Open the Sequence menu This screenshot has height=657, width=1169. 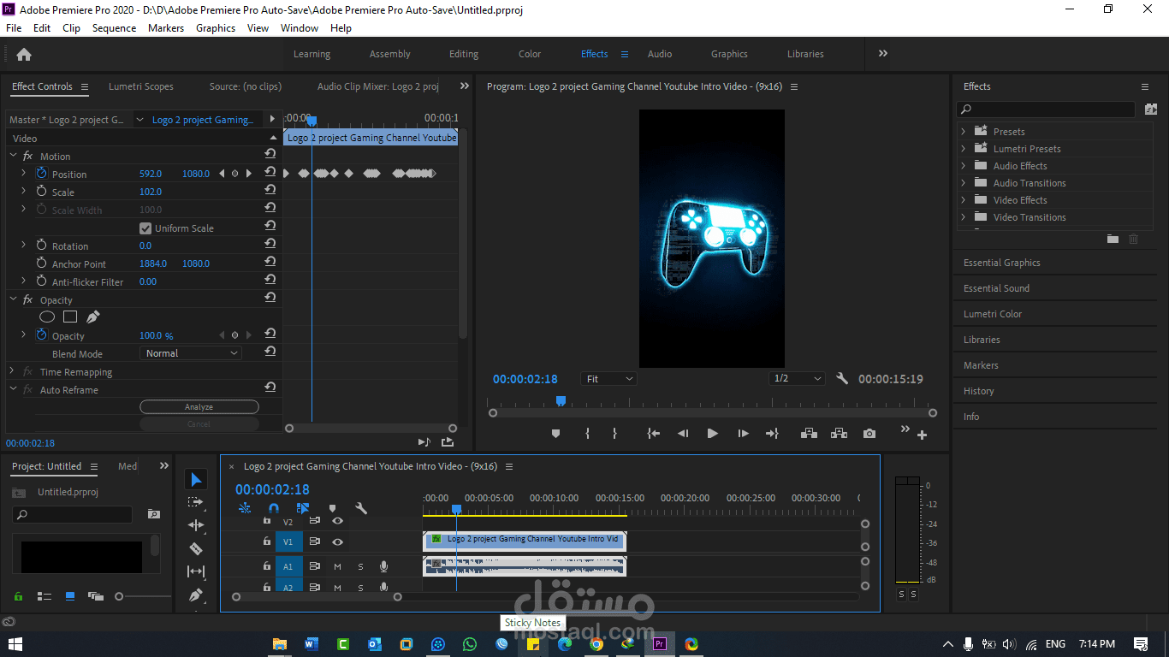click(114, 28)
